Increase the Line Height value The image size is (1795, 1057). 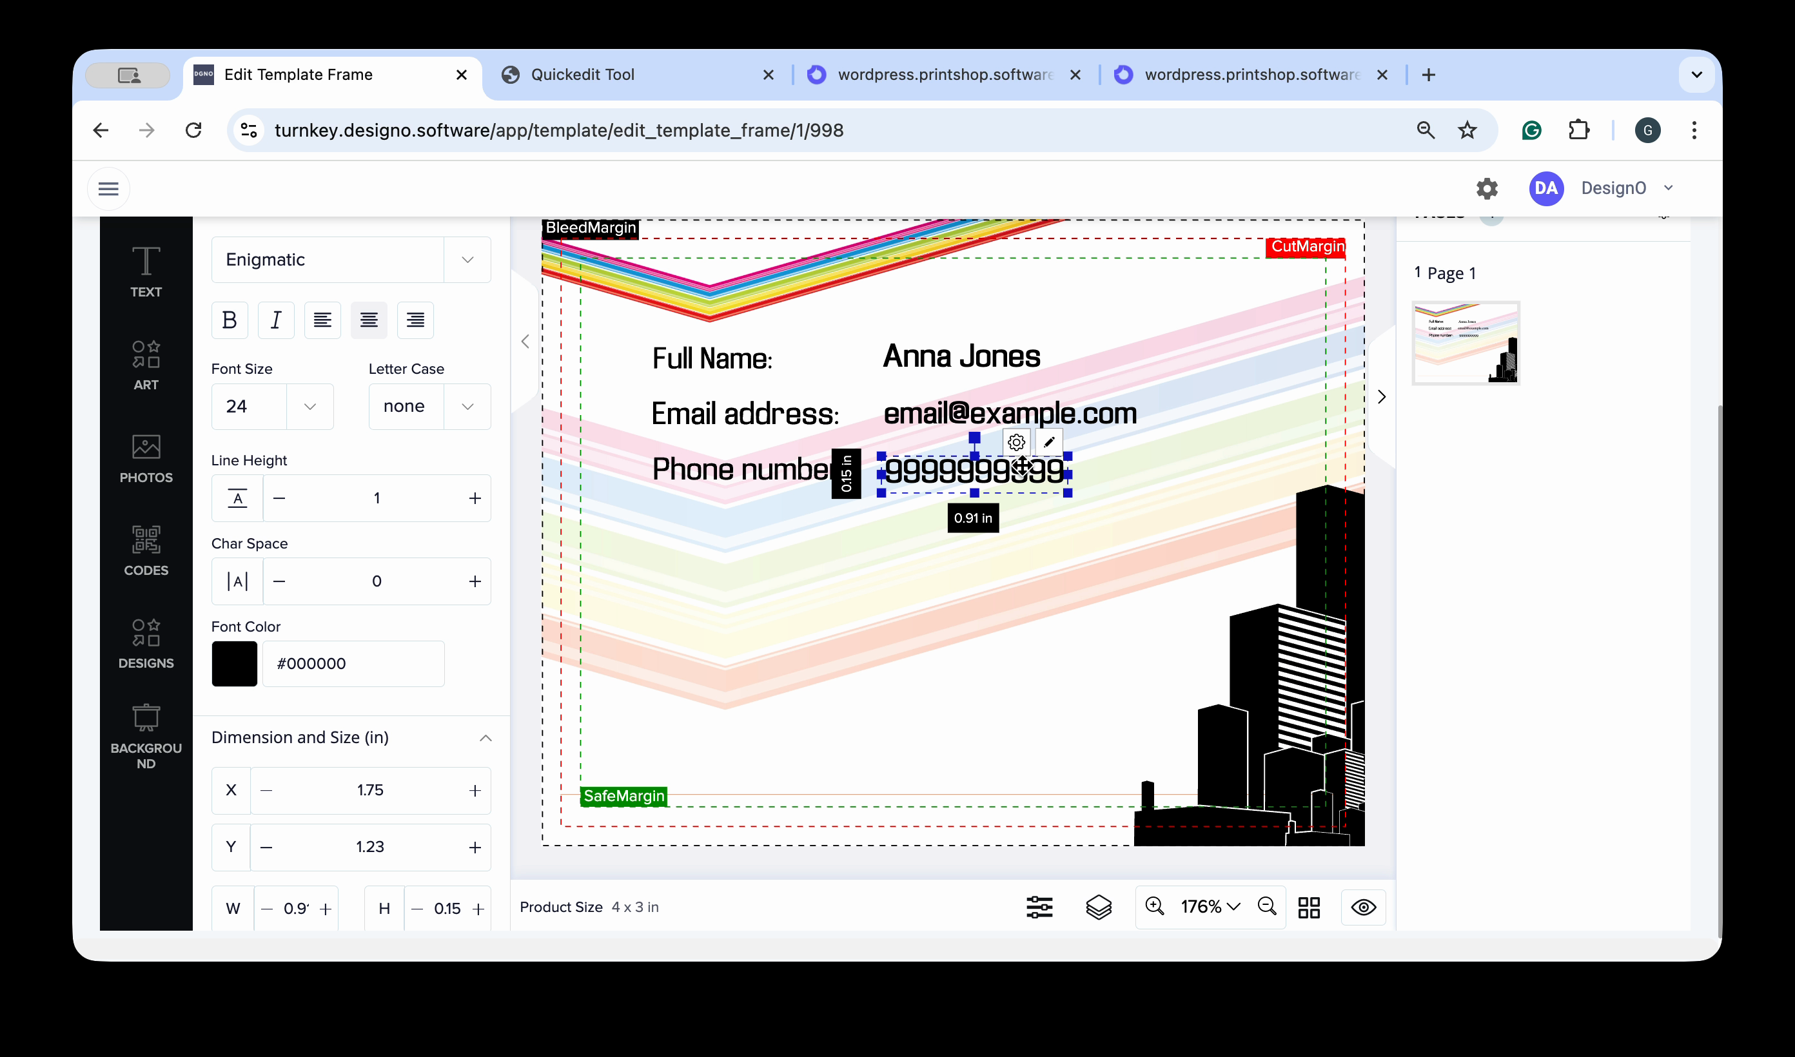475,498
